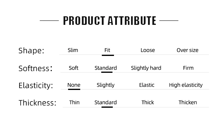Pick the Thick thickness option
Image resolution: width=222 pixels, height=116 pixels.
[148, 102]
